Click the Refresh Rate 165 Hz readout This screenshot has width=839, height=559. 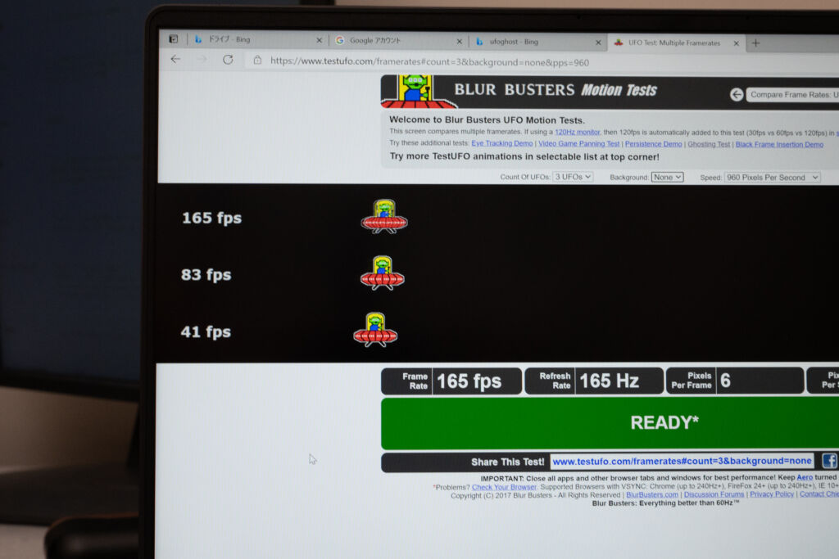[594, 381]
